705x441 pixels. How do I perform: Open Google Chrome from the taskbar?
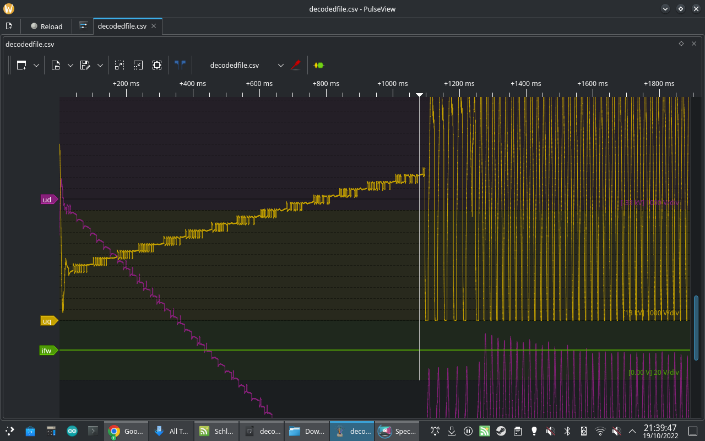pos(126,431)
